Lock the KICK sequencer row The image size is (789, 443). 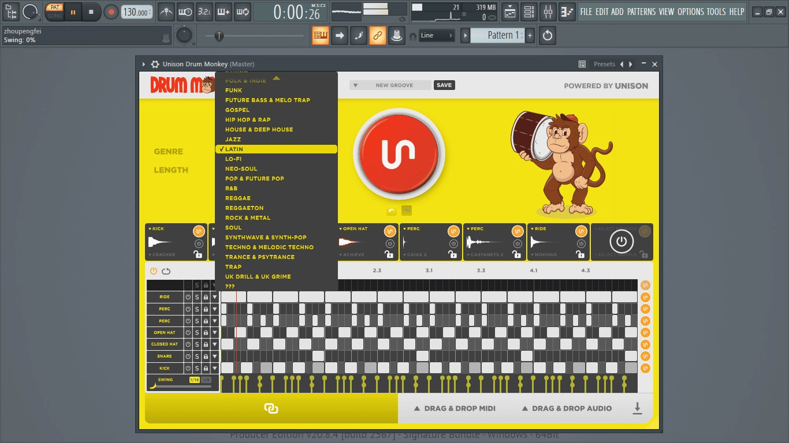pyautogui.click(x=206, y=368)
